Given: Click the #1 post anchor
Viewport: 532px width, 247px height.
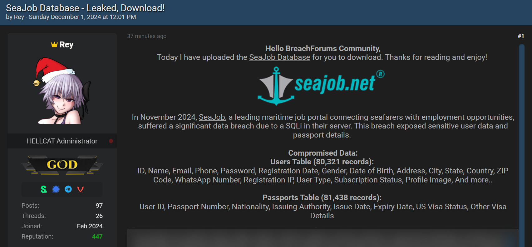Looking at the screenshot, I should [521, 36].
